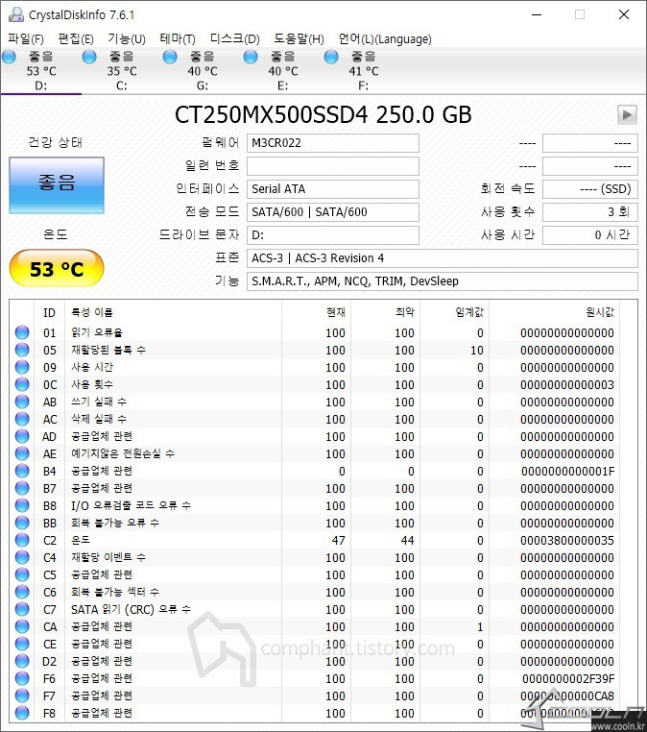647x732 pixels.
Task: Click the rotation rate field (SSD)
Action: 590,188
